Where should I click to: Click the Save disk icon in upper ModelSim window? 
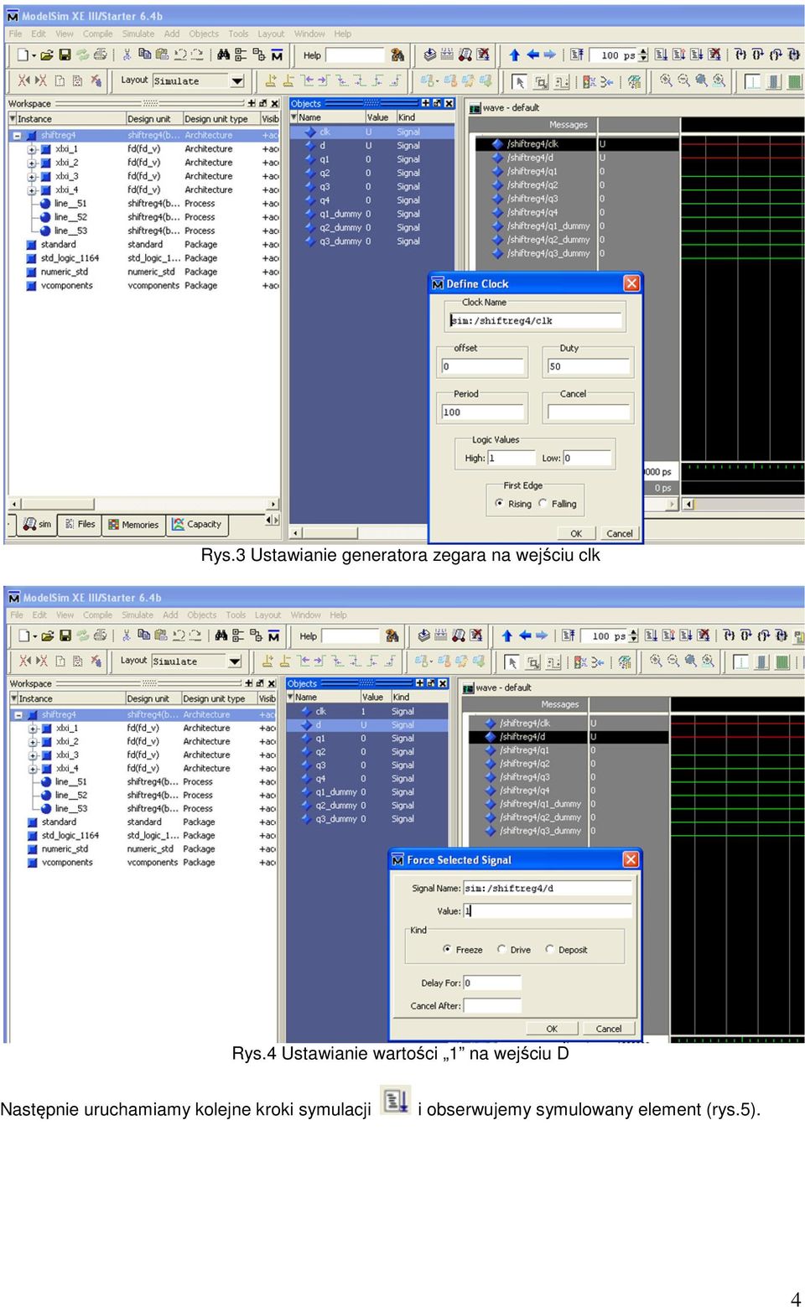click(x=65, y=55)
